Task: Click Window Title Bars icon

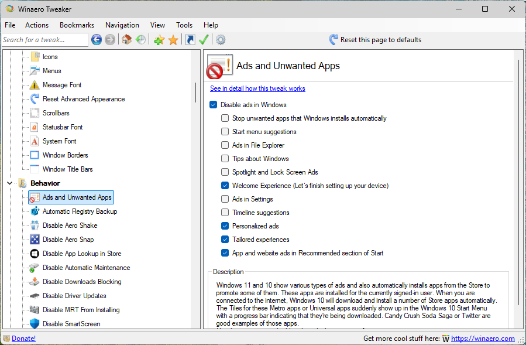Action: tap(35, 169)
